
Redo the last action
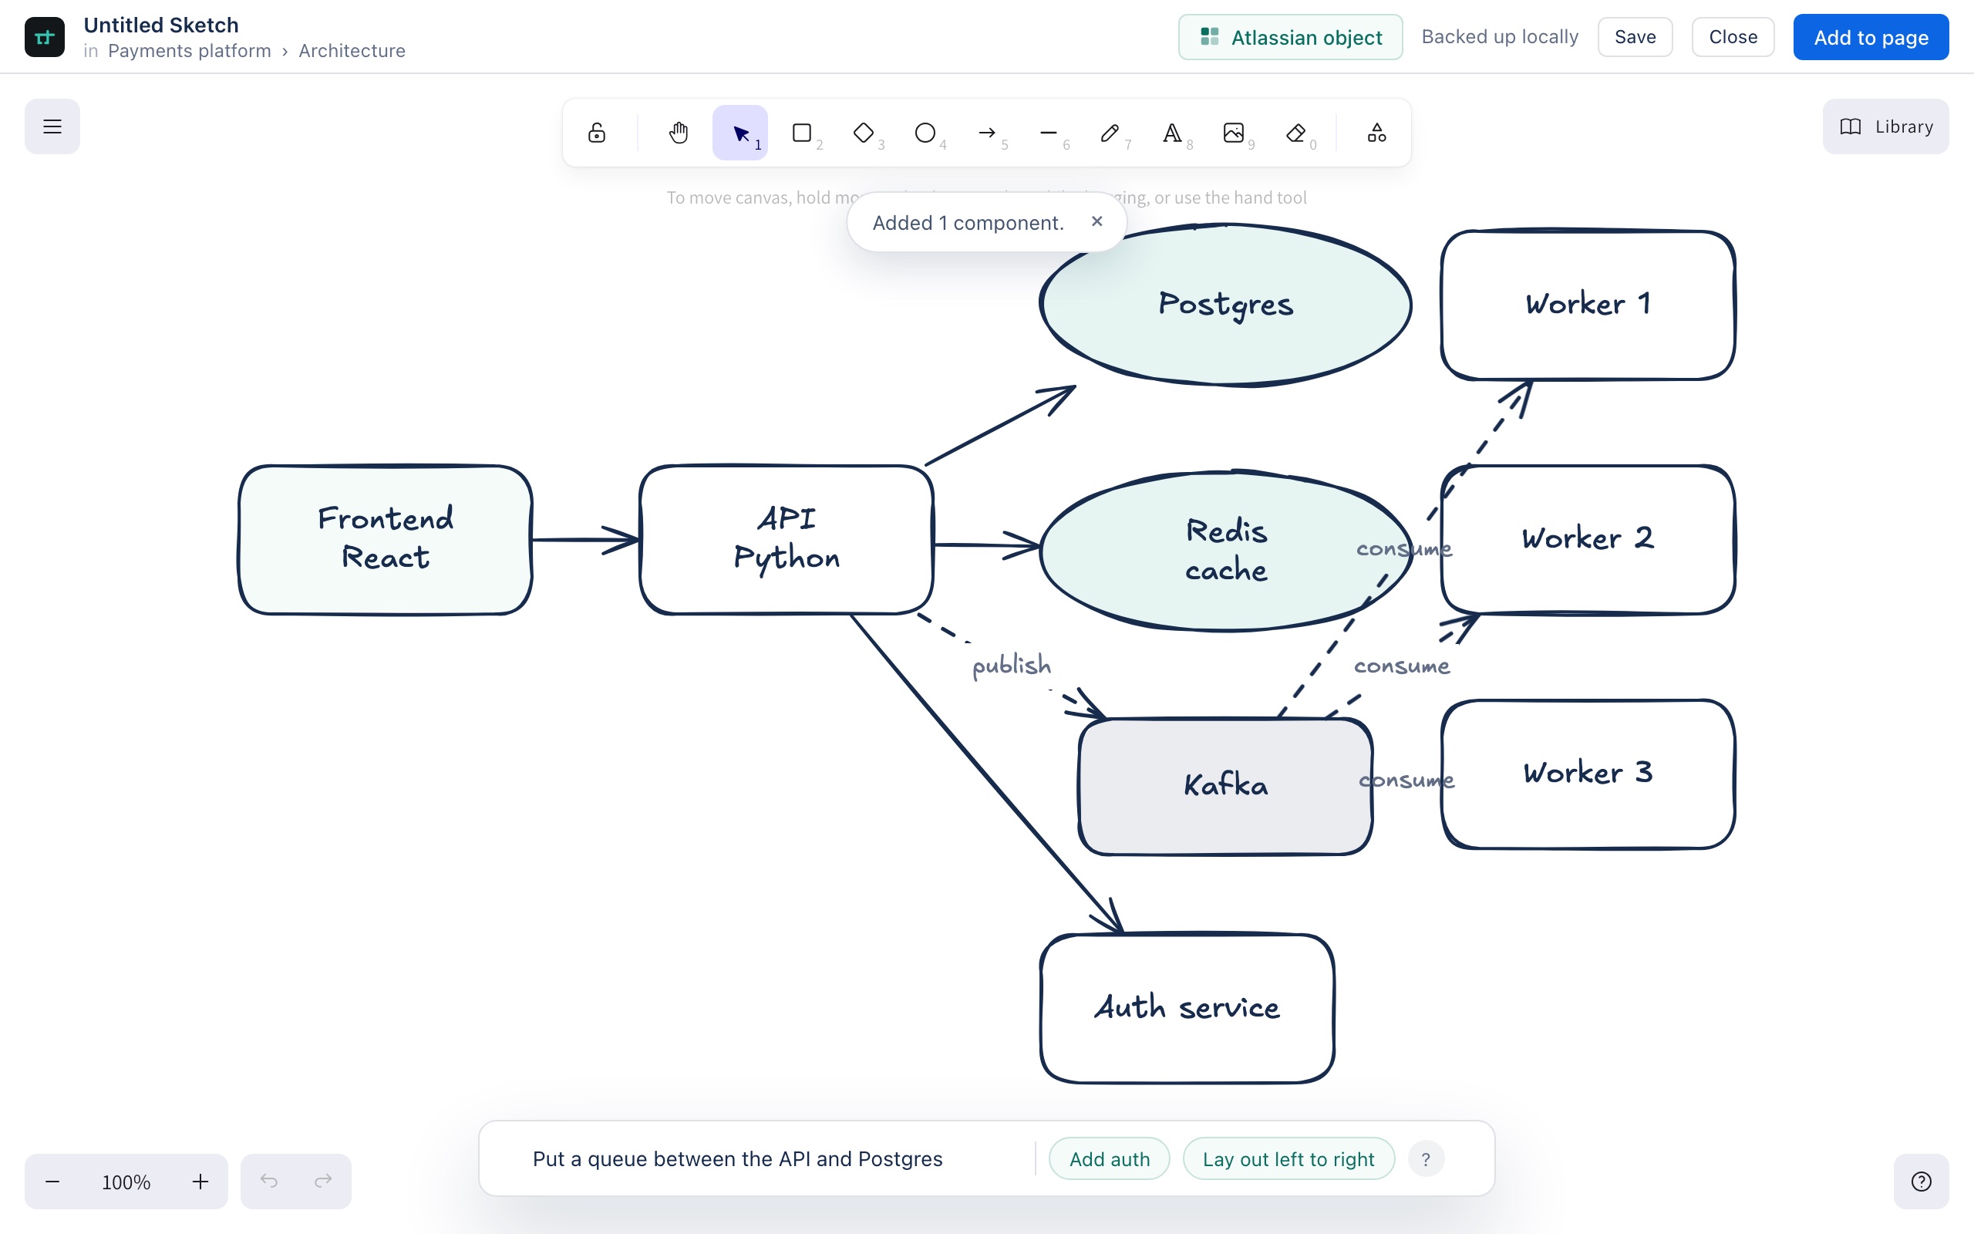tap(323, 1181)
